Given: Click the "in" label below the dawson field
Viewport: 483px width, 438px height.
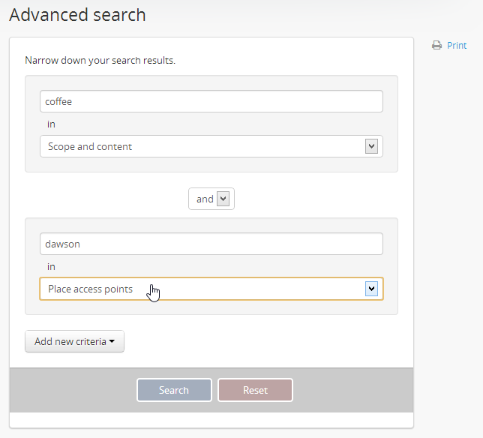Looking at the screenshot, I should (x=51, y=266).
